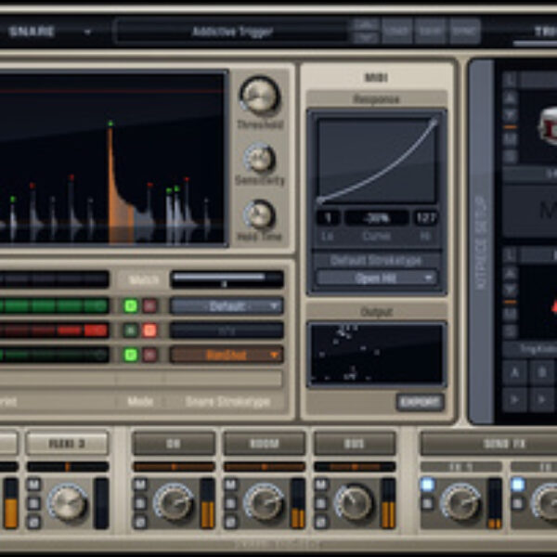Click the Match button
Viewport: 557px width, 557px height.
tap(144, 280)
